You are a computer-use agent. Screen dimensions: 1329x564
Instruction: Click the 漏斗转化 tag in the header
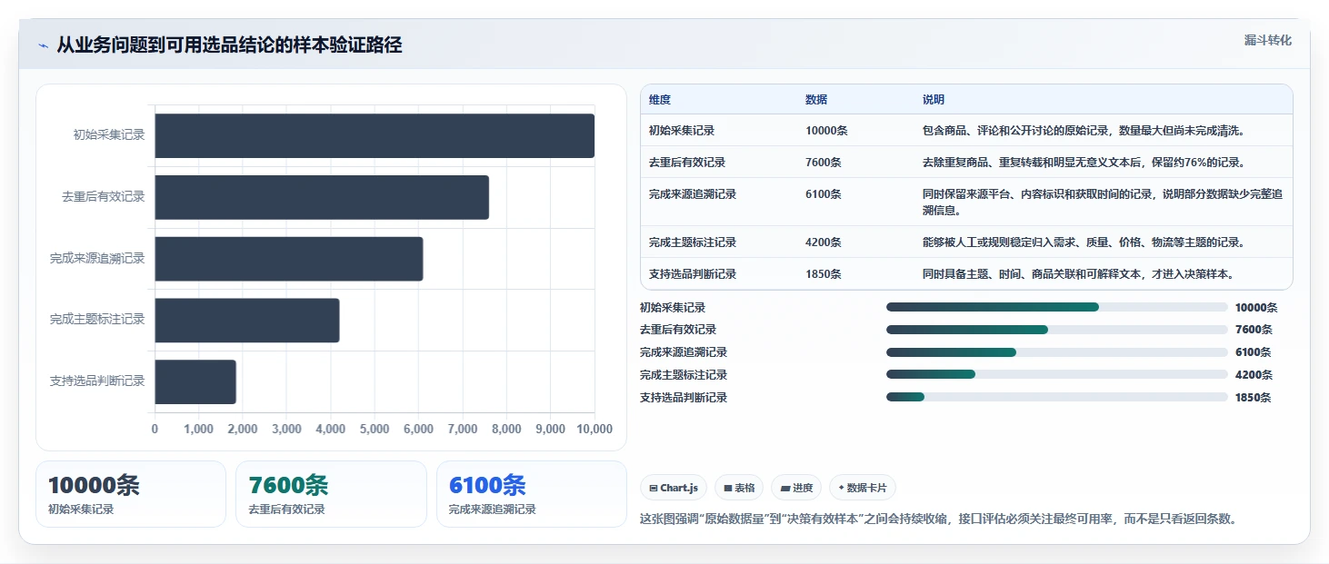coord(1268,40)
